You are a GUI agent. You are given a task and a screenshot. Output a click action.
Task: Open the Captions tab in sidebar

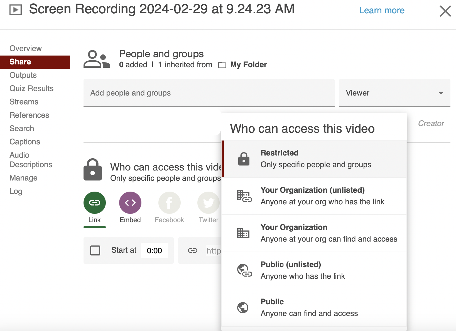point(25,142)
